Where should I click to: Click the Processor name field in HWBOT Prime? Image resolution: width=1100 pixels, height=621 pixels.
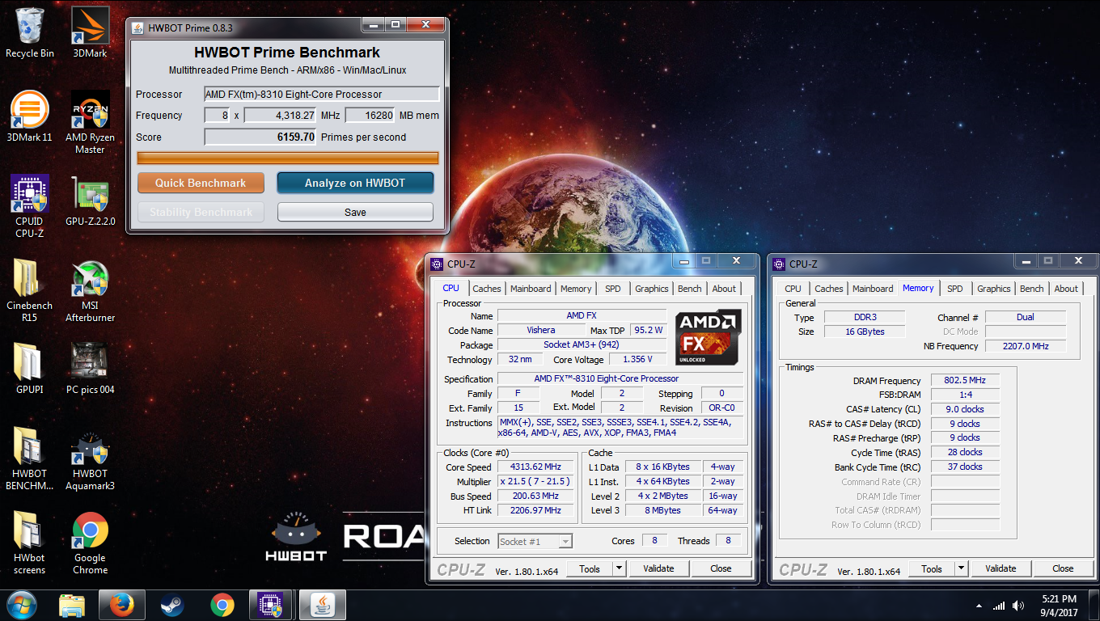point(321,95)
